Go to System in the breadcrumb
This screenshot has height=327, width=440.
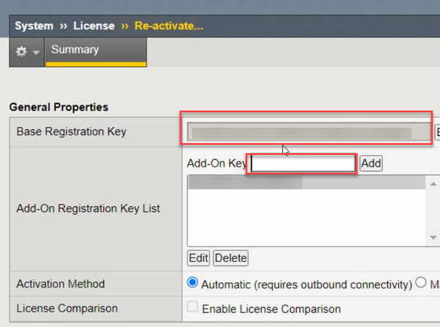coord(34,26)
